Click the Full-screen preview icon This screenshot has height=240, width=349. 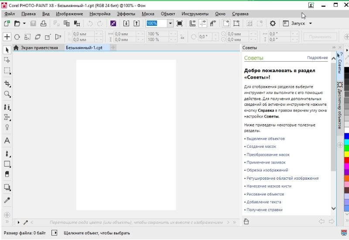pyautogui.click(x=179, y=23)
